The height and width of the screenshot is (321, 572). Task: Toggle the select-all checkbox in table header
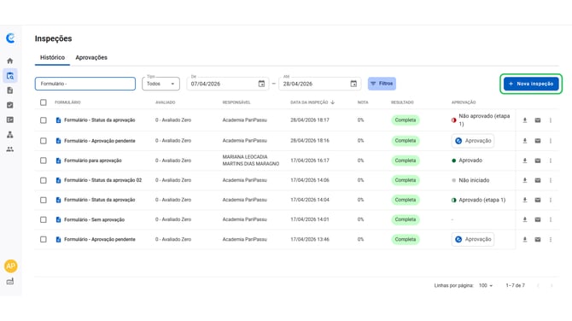44,102
